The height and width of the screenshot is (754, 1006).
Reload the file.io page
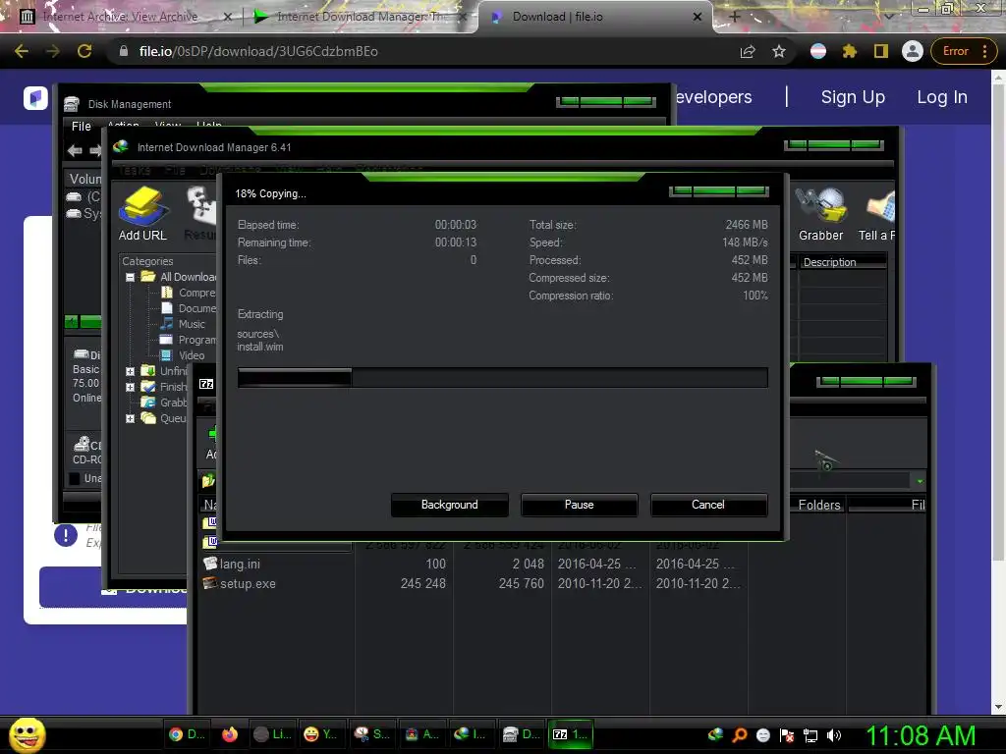[x=84, y=51]
